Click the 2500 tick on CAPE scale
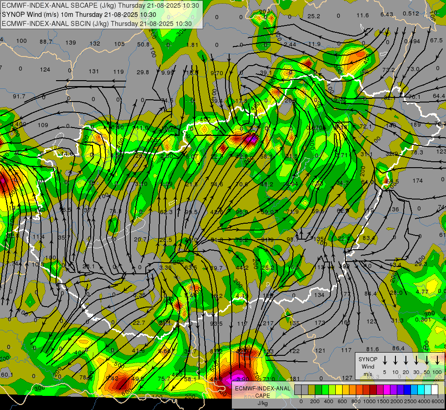 410,401
